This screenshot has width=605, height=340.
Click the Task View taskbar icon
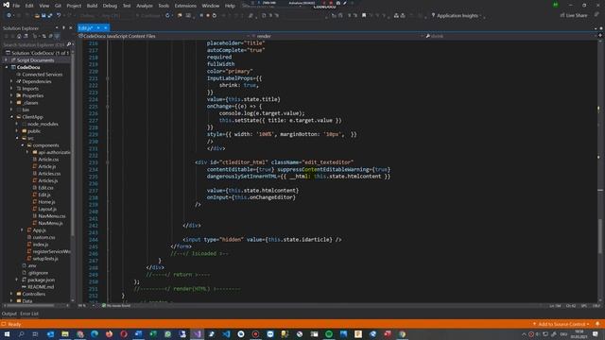pyautogui.click(x=35, y=334)
